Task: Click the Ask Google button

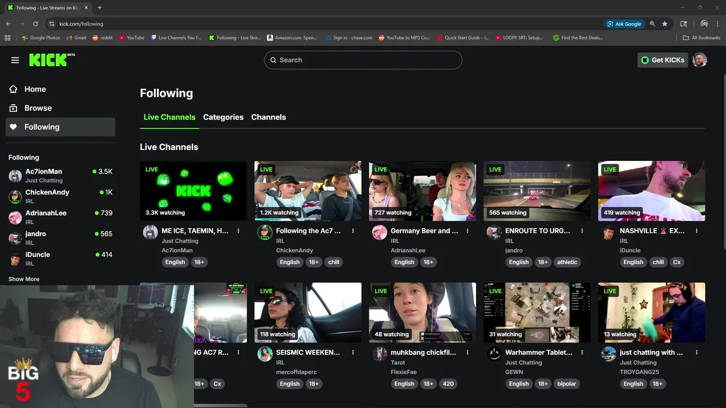Action: coord(624,24)
